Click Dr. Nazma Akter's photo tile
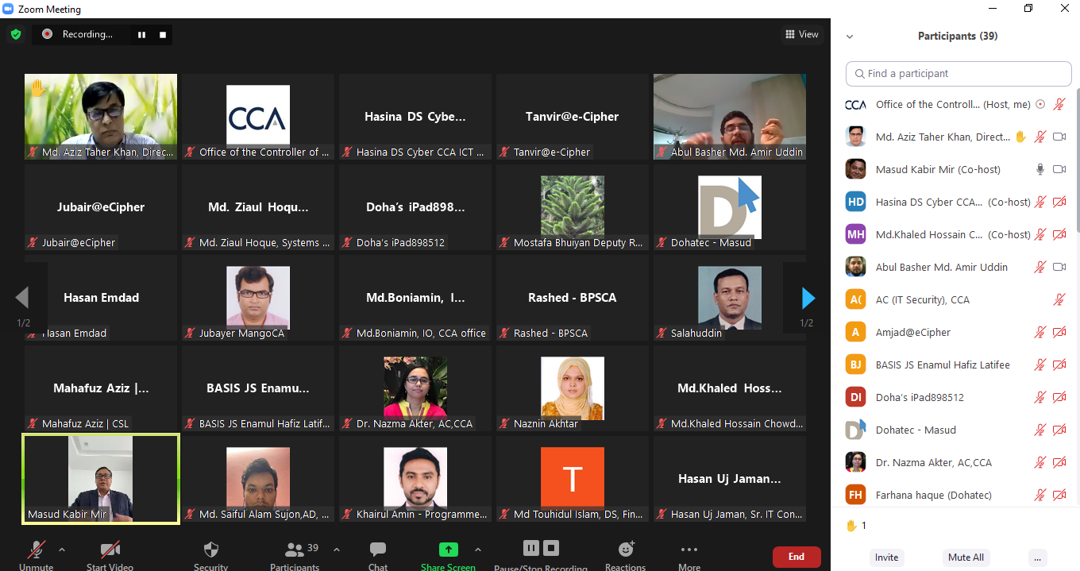Screen dimensions: 1080x571 tap(415, 388)
